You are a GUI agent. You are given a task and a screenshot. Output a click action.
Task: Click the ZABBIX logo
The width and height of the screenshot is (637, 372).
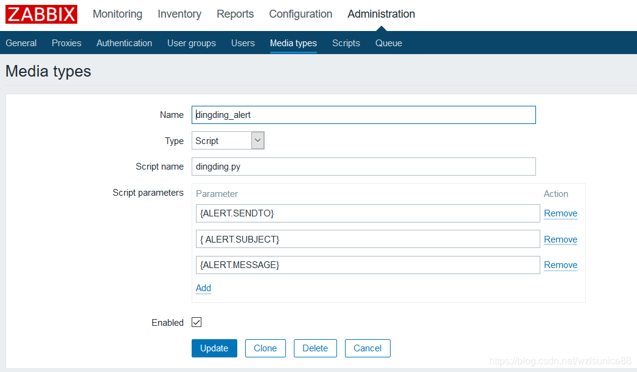coord(41,14)
